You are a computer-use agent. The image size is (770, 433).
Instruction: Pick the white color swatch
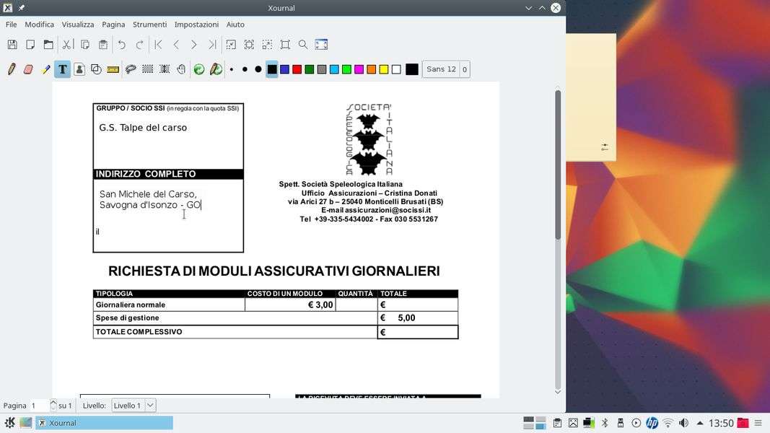396,69
